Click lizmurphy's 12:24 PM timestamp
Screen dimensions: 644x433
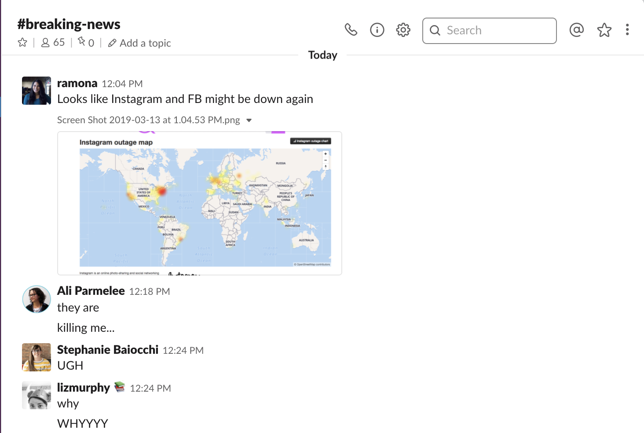[x=150, y=388]
